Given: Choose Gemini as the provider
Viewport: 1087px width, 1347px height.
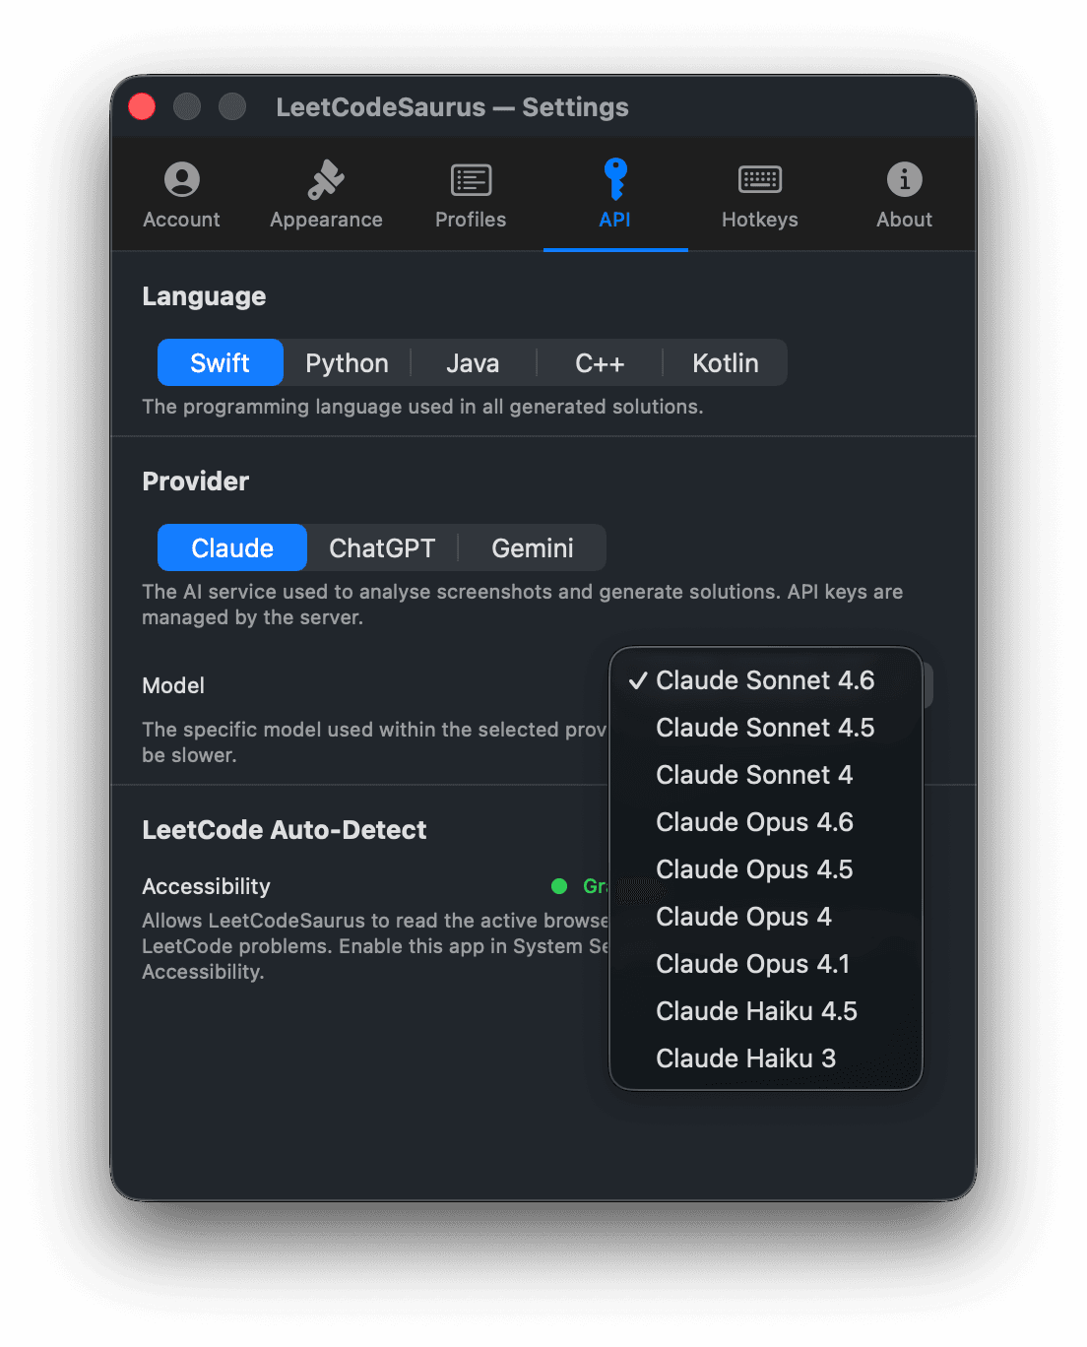Looking at the screenshot, I should tap(533, 547).
